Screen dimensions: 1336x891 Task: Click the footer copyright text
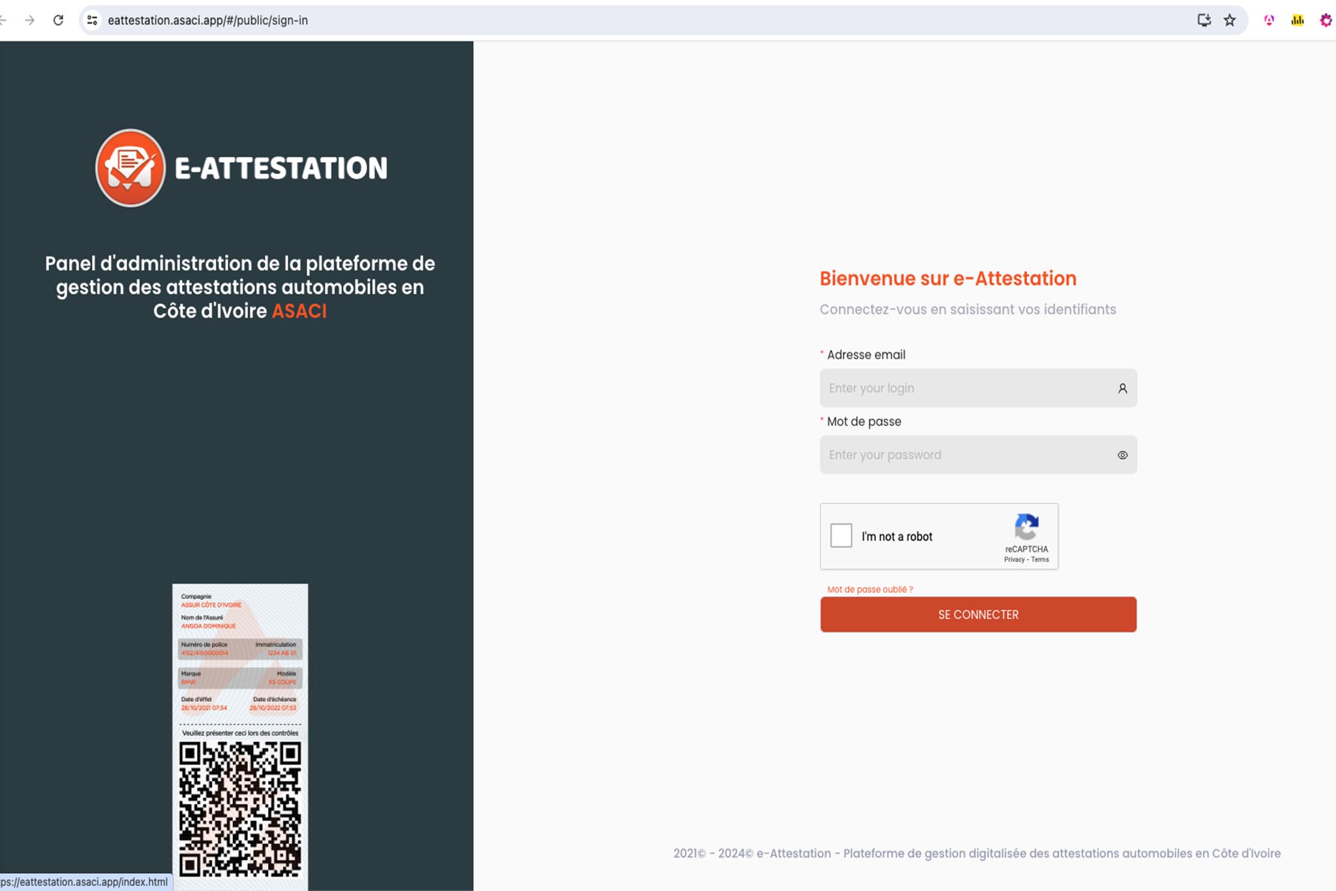pos(977,853)
